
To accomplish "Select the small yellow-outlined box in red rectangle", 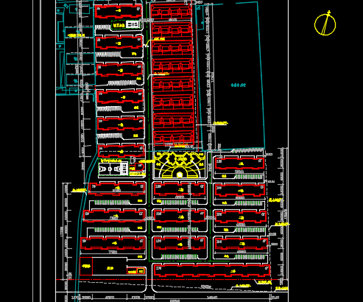I will (x=141, y=271).
